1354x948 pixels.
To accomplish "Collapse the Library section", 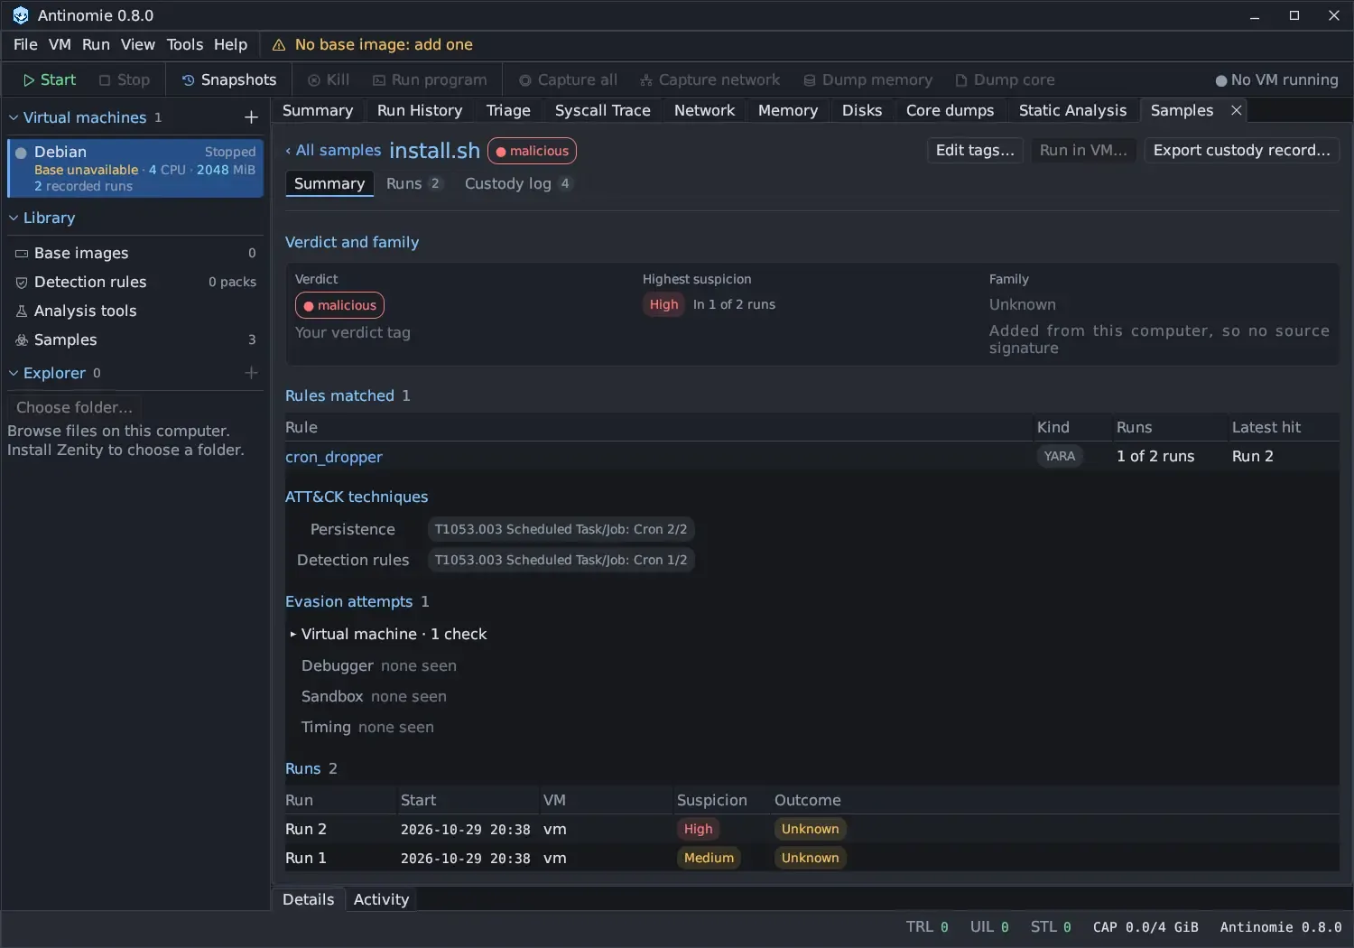I will click(14, 218).
